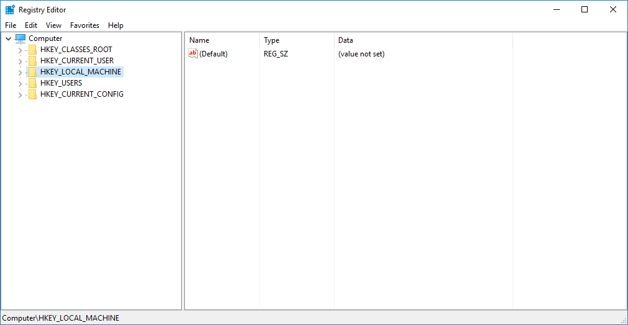The height and width of the screenshot is (325, 628).
Task: Expand the HKEY_USERS key
Action: [x=20, y=84]
